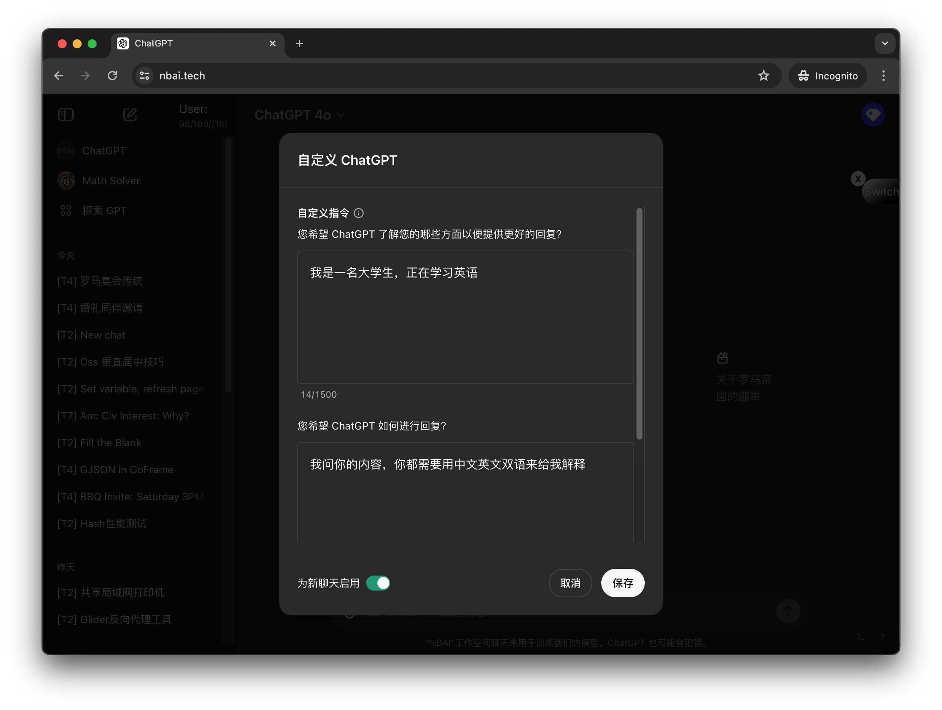942x710 pixels.
Task: Click the 我问你的内容 response style text box
Action: (x=465, y=492)
